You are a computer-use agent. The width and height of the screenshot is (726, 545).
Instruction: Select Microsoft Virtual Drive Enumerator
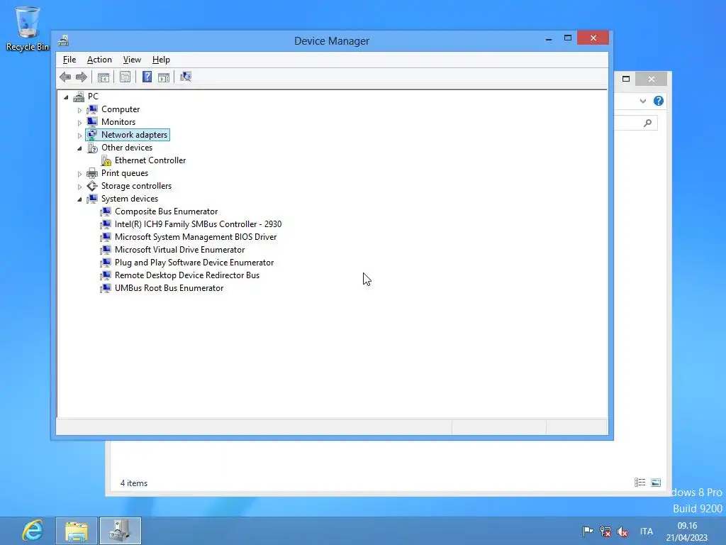point(179,249)
